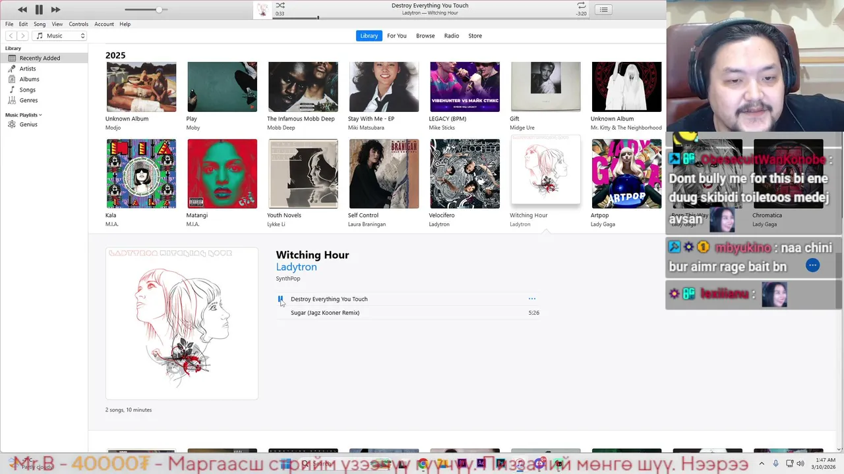The height and width of the screenshot is (474, 844).
Task: Open the Song menu
Action: tap(40, 24)
